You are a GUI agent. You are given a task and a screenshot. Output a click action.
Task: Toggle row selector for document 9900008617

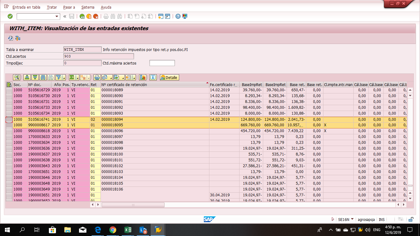click(x=9, y=125)
